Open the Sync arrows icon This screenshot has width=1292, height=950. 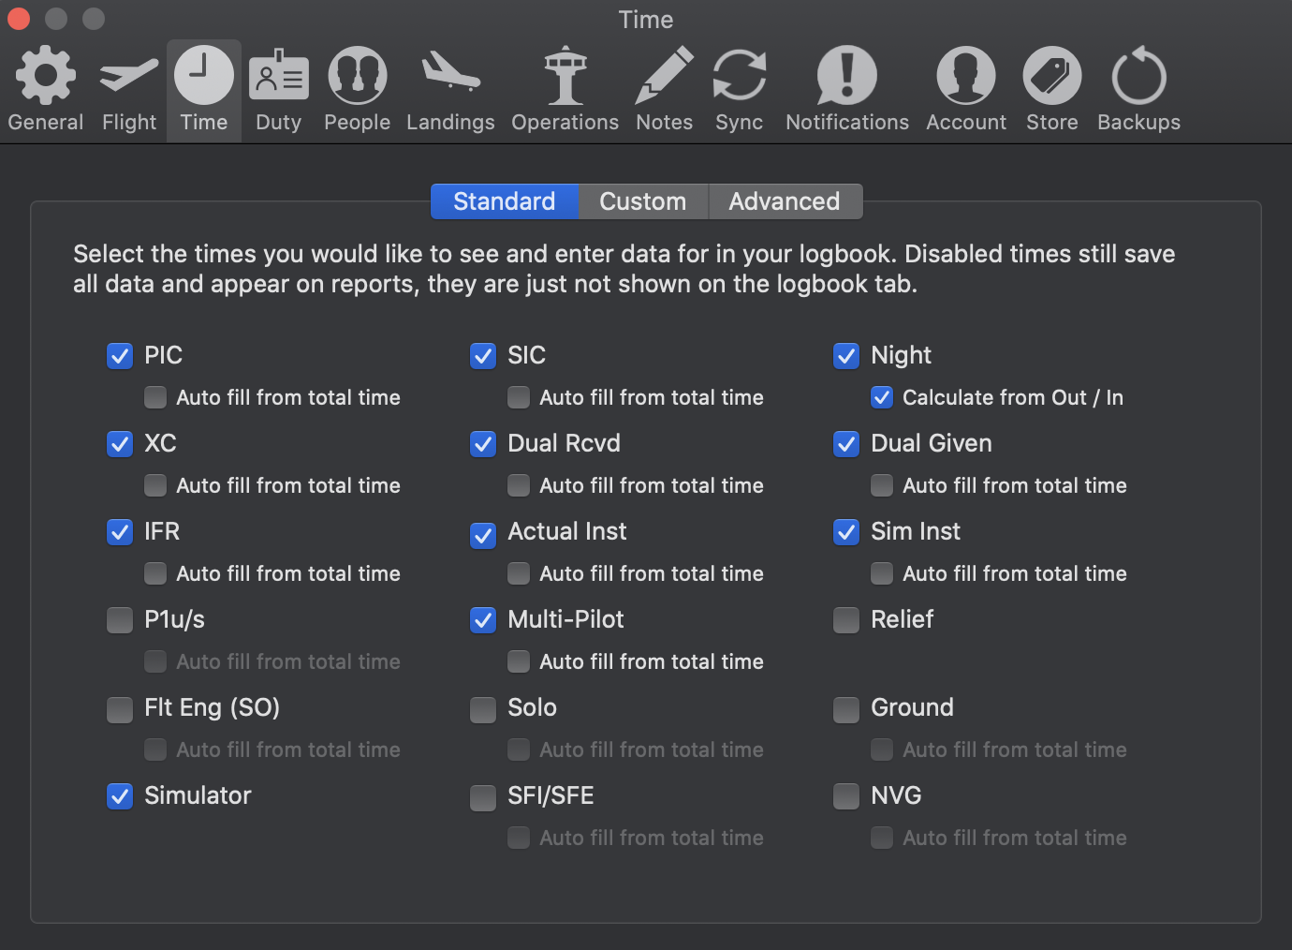click(x=740, y=76)
